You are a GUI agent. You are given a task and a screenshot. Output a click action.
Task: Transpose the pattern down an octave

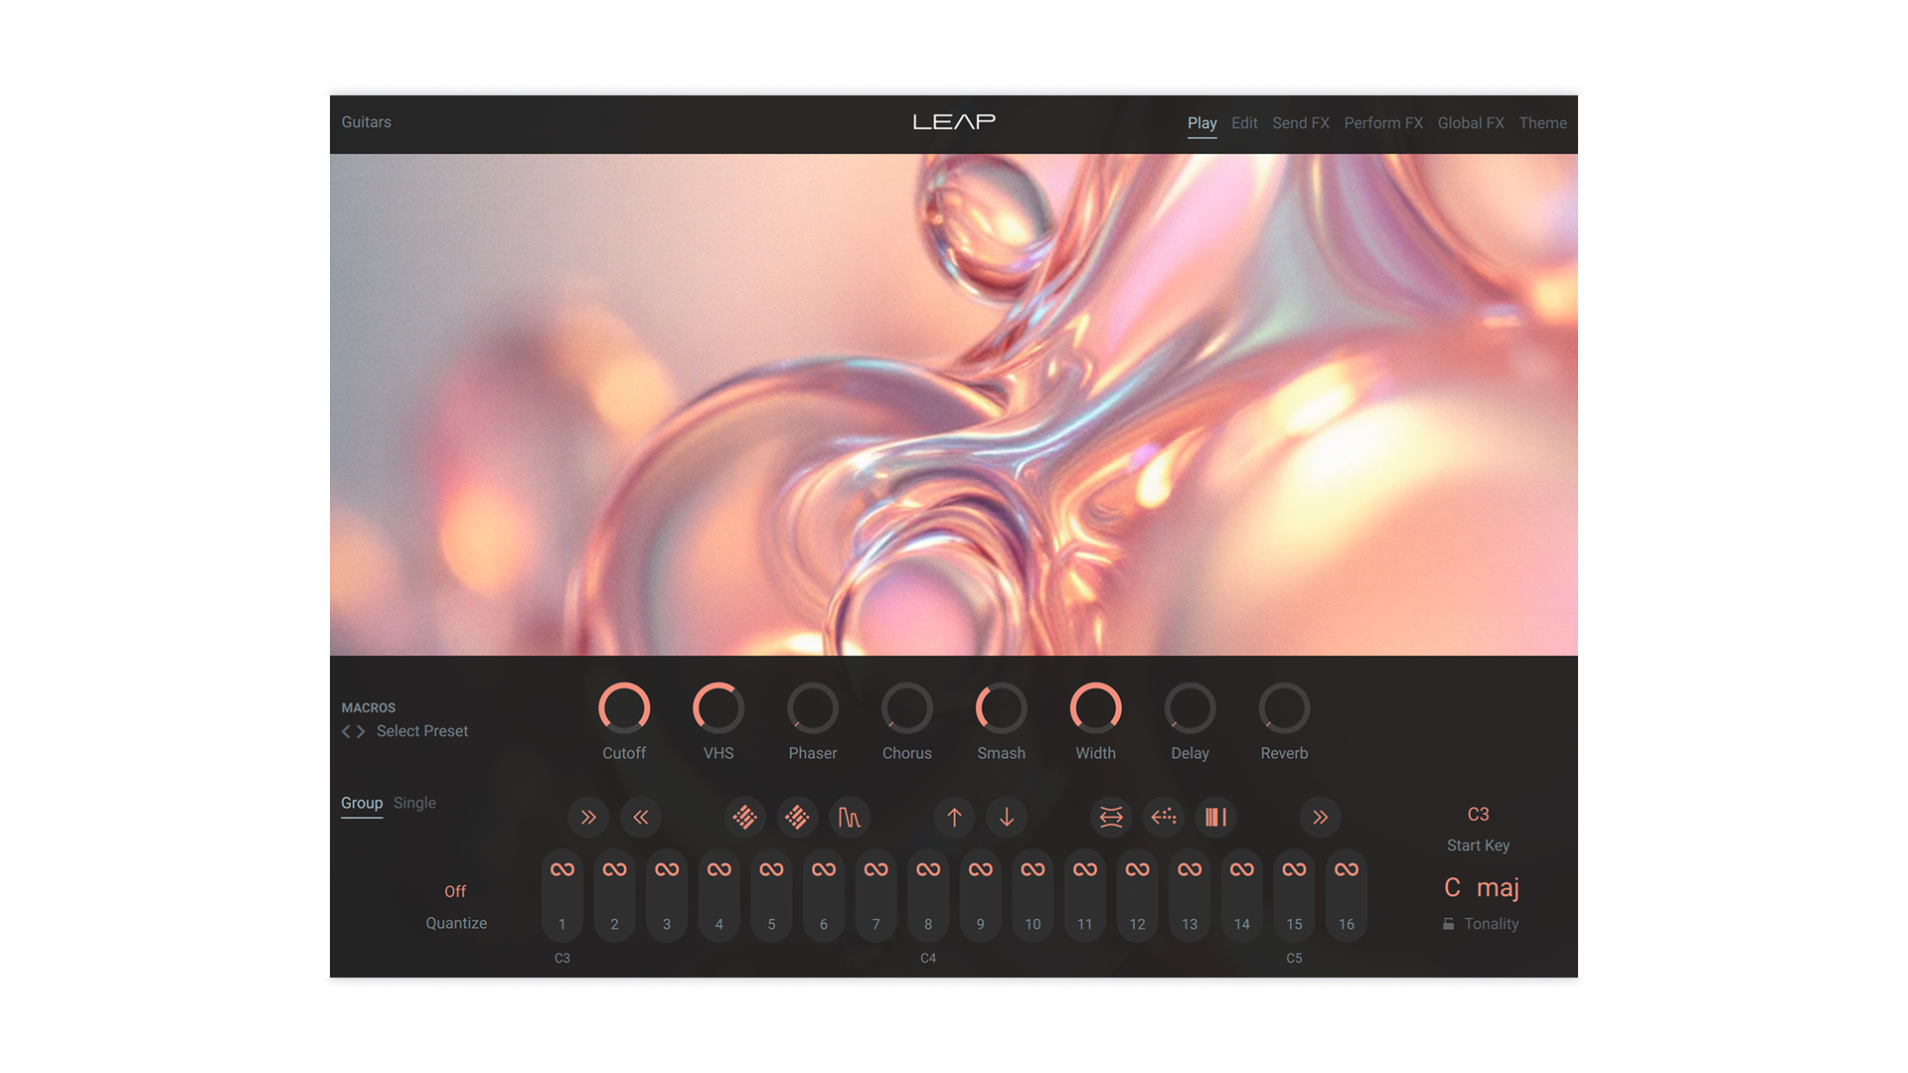pyautogui.click(x=1007, y=817)
